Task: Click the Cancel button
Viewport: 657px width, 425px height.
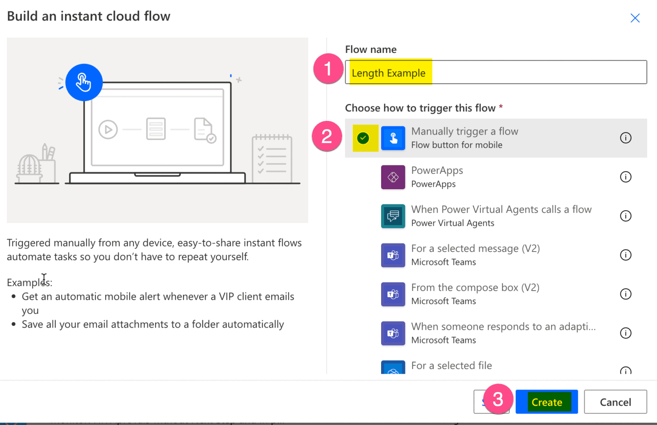Action: (x=615, y=402)
